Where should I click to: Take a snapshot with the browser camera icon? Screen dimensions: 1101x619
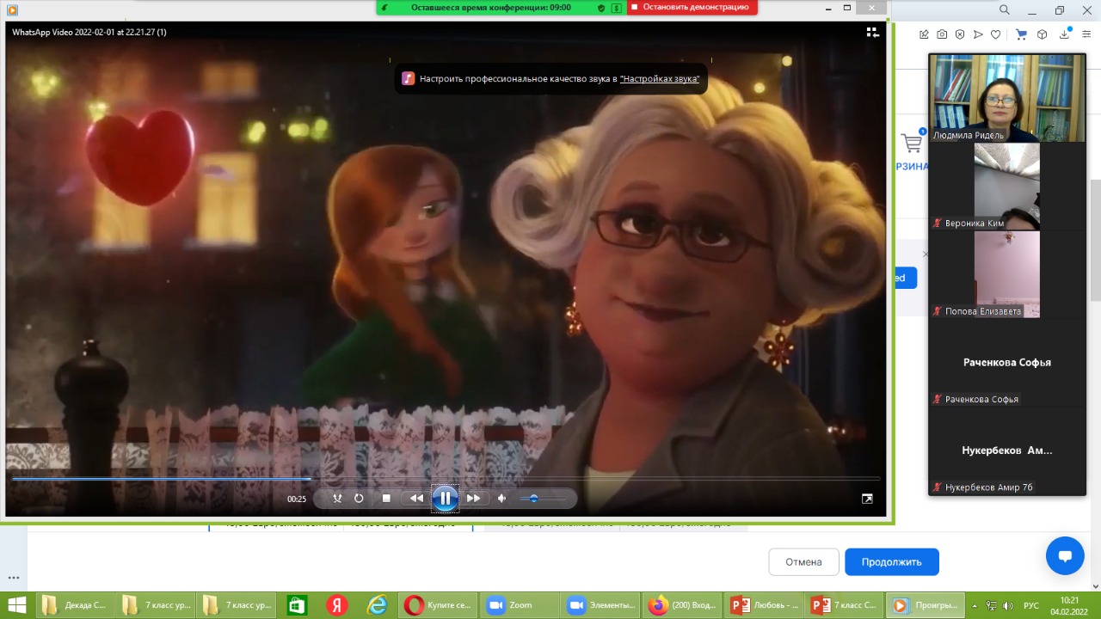pos(942,34)
